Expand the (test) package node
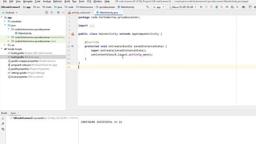 click(8, 41)
